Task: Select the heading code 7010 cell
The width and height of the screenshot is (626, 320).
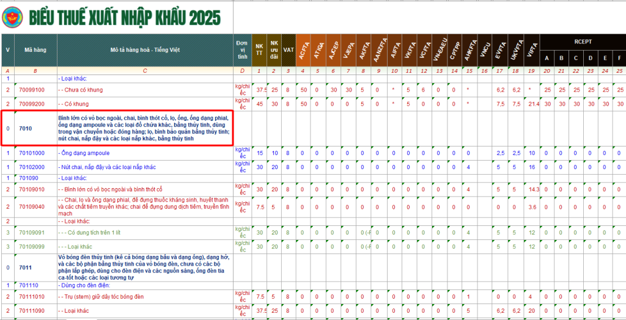Action: pos(26,128)
